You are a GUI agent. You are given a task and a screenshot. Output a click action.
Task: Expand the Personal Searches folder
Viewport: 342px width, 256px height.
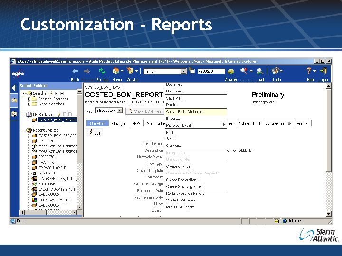tap(29, 99)
